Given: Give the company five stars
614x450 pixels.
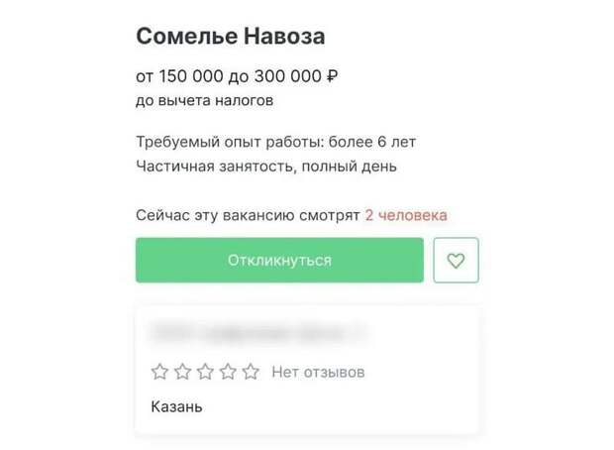Looking at the screenshot, I should (x=251, y=372).
